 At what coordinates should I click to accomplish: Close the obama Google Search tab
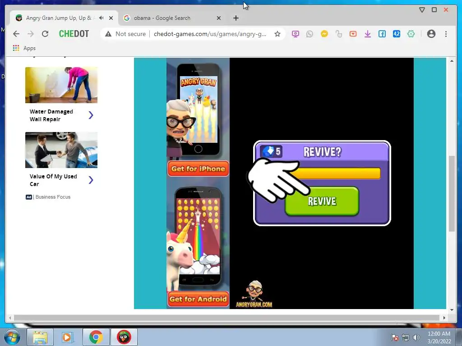219,18
